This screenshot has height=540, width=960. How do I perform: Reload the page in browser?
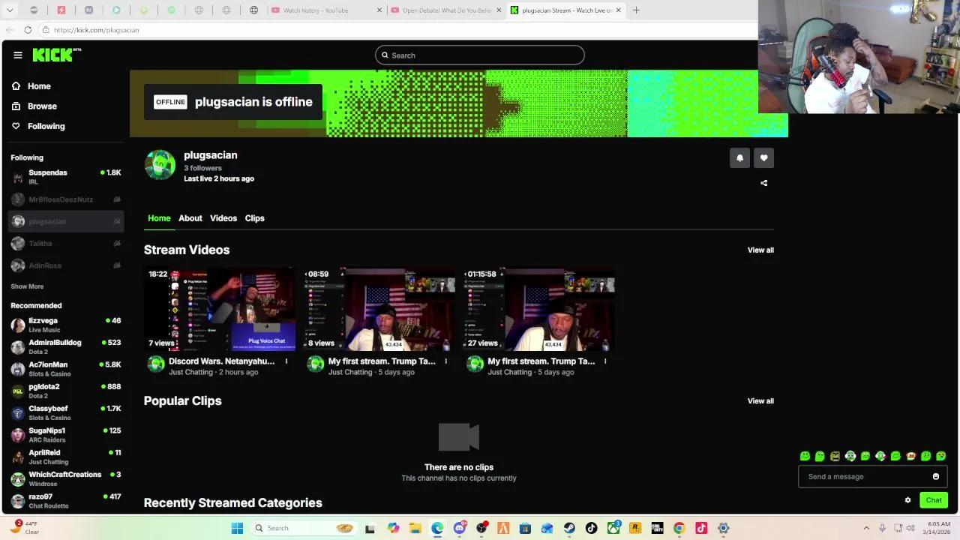[x=28, y=30]
